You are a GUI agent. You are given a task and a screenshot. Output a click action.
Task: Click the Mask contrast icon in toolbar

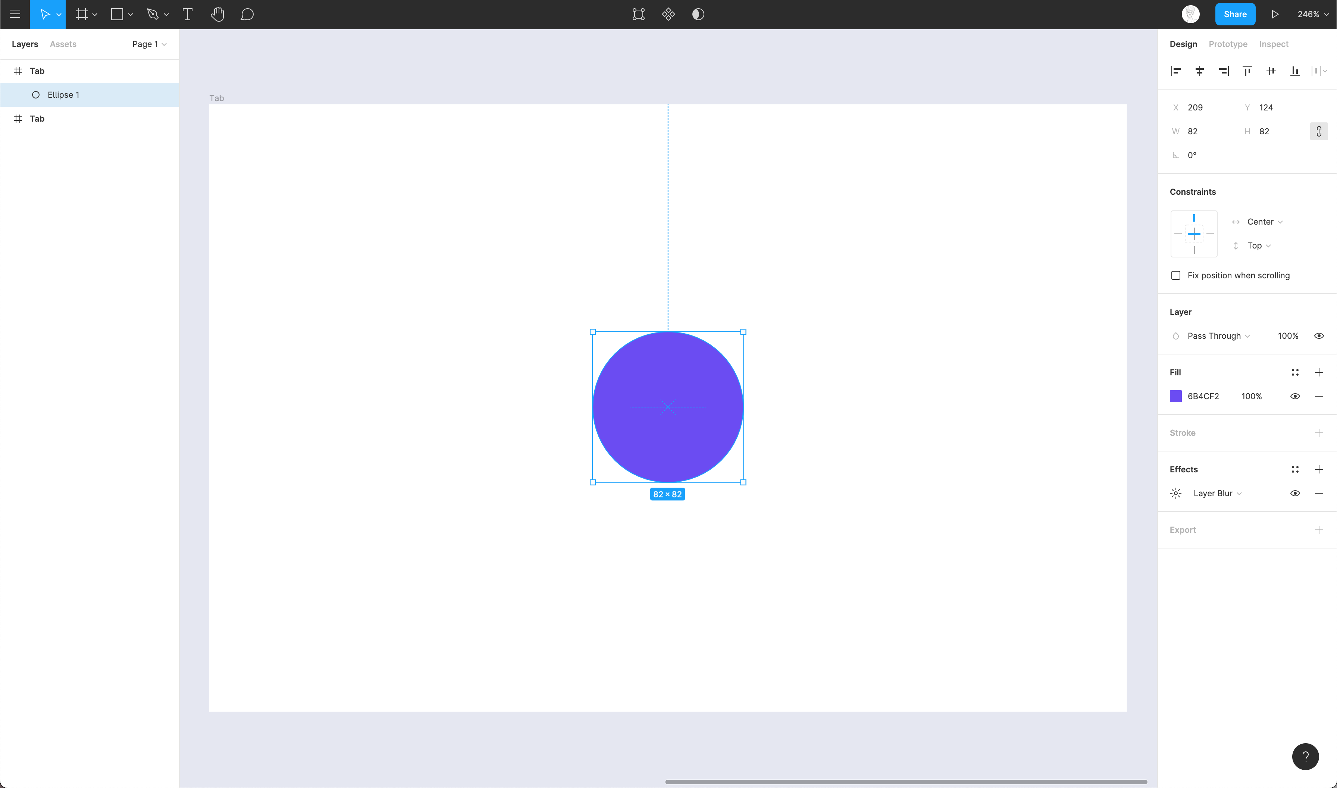click(698, 14)
